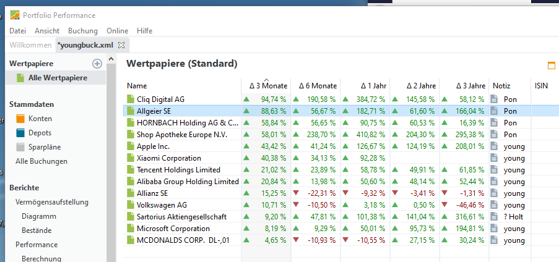Click the green Alle Wertpapiere file icon

(x=20, y=78)
